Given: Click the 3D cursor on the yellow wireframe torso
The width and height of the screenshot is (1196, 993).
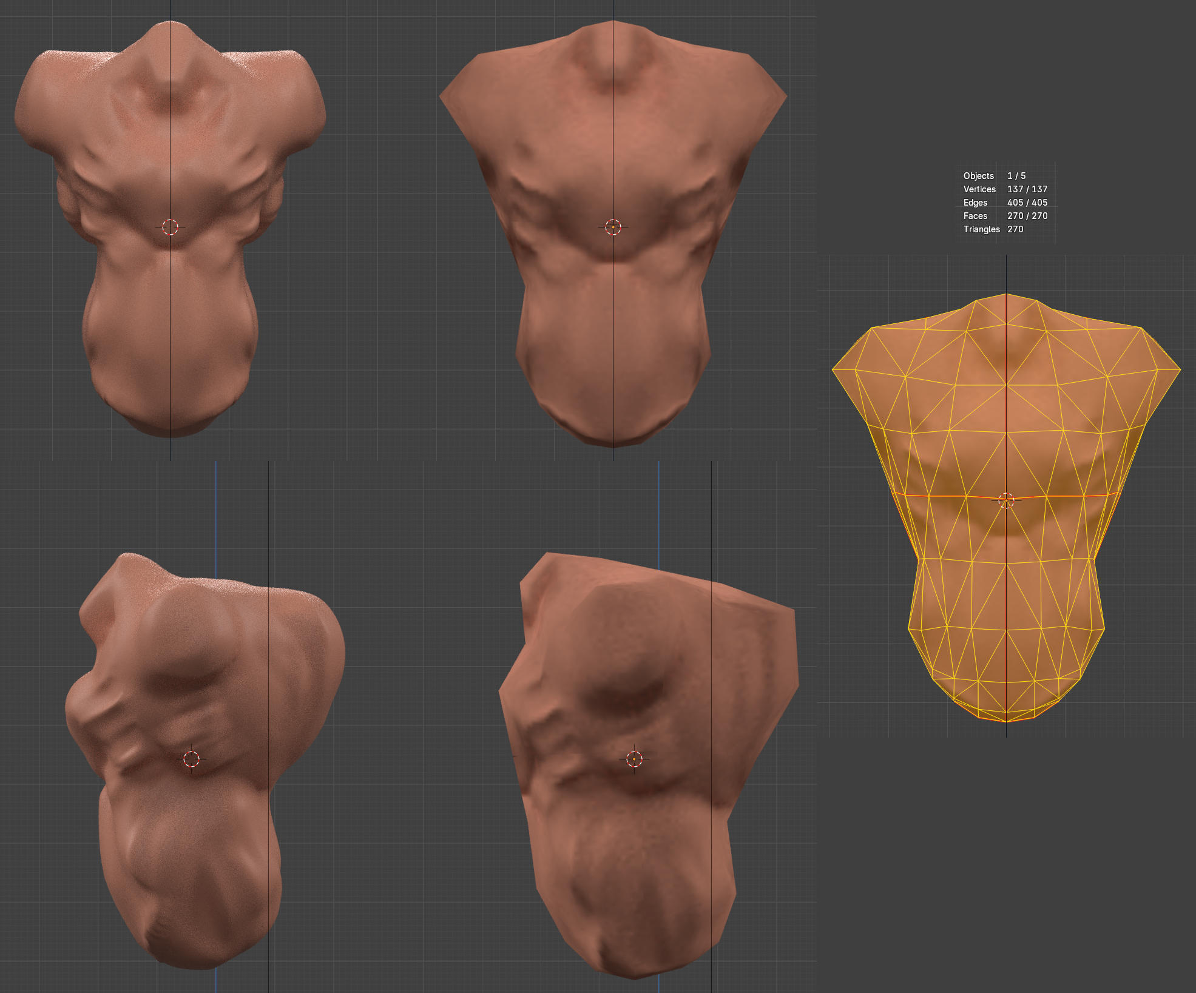Looking at the screenshot, I should (1006, 500).
